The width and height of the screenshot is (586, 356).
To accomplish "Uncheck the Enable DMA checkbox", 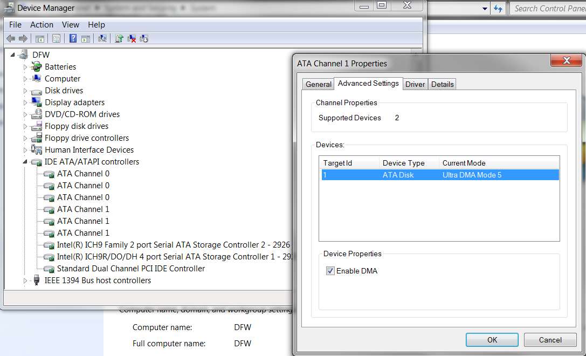I will [330, 271].
